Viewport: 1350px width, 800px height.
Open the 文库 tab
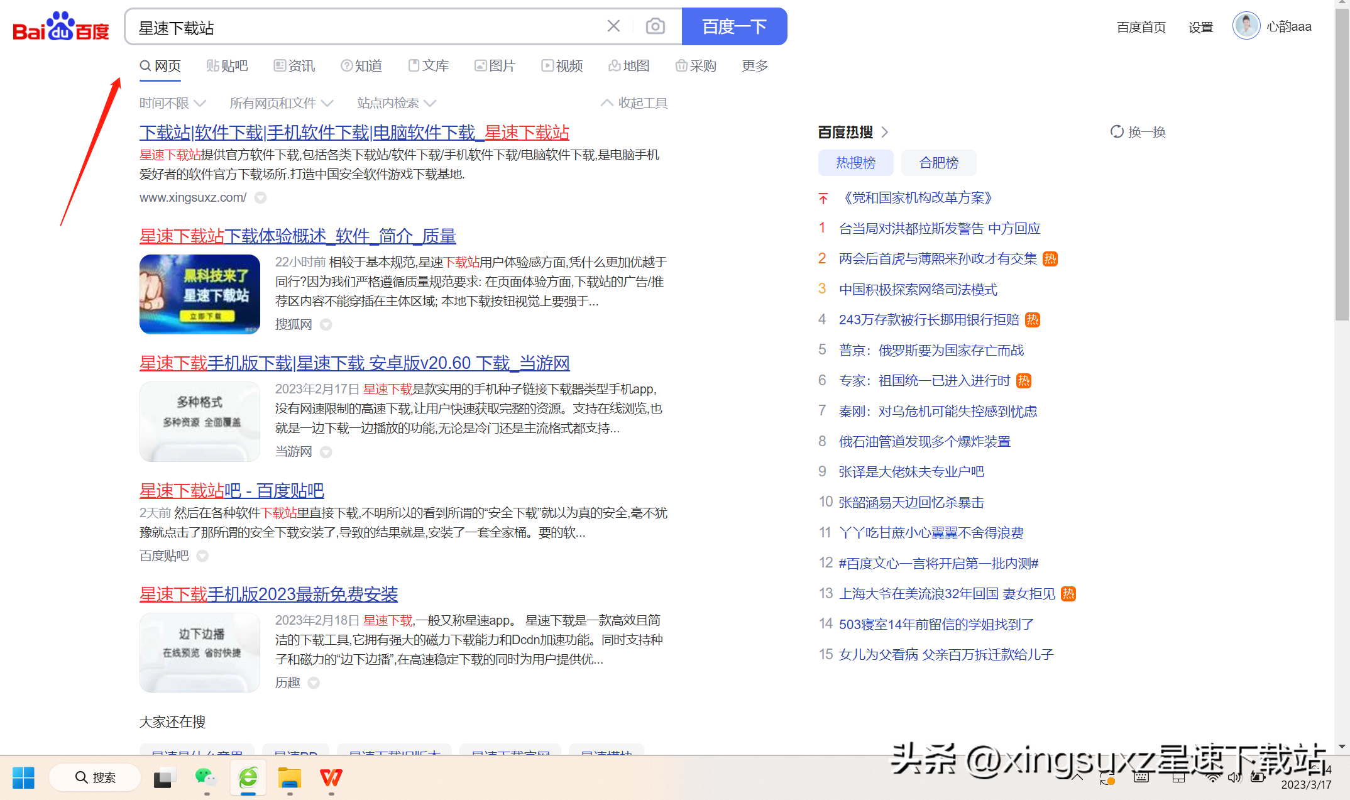point(428,66)
